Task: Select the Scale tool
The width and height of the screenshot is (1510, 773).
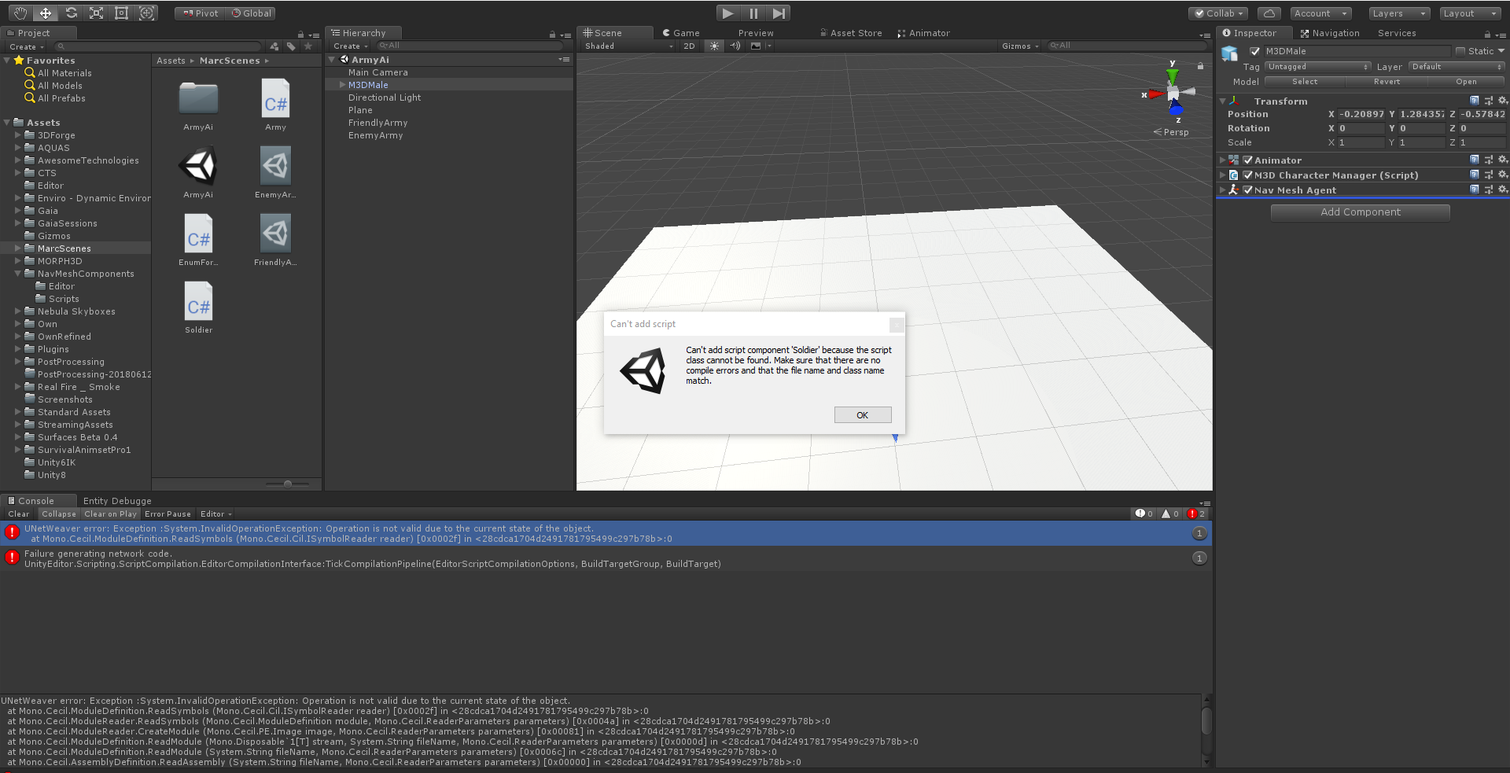Action: (x=96, y=13)
